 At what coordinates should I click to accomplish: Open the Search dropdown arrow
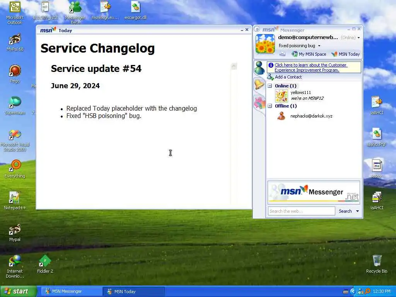[357, 211]
